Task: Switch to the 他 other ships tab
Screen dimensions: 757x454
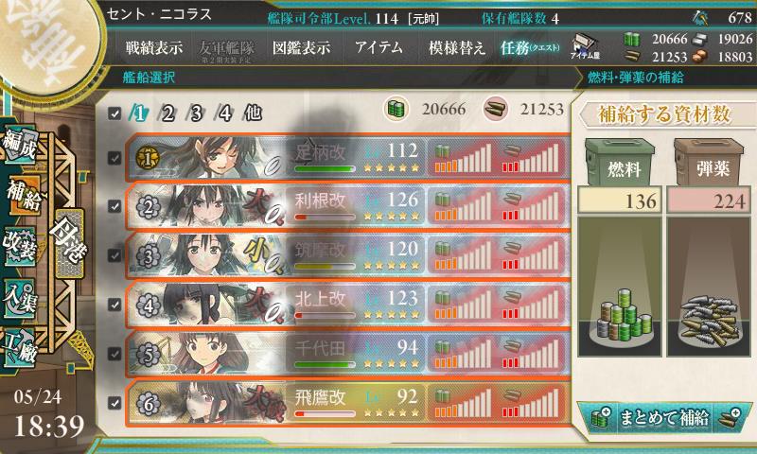Action: (253, 113)
